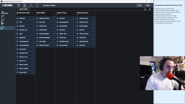Open options menu for TIGHT OCT DRIVE patch
Image resolution: width=185 pixels, height=104 pixels.
coord(93,34)
